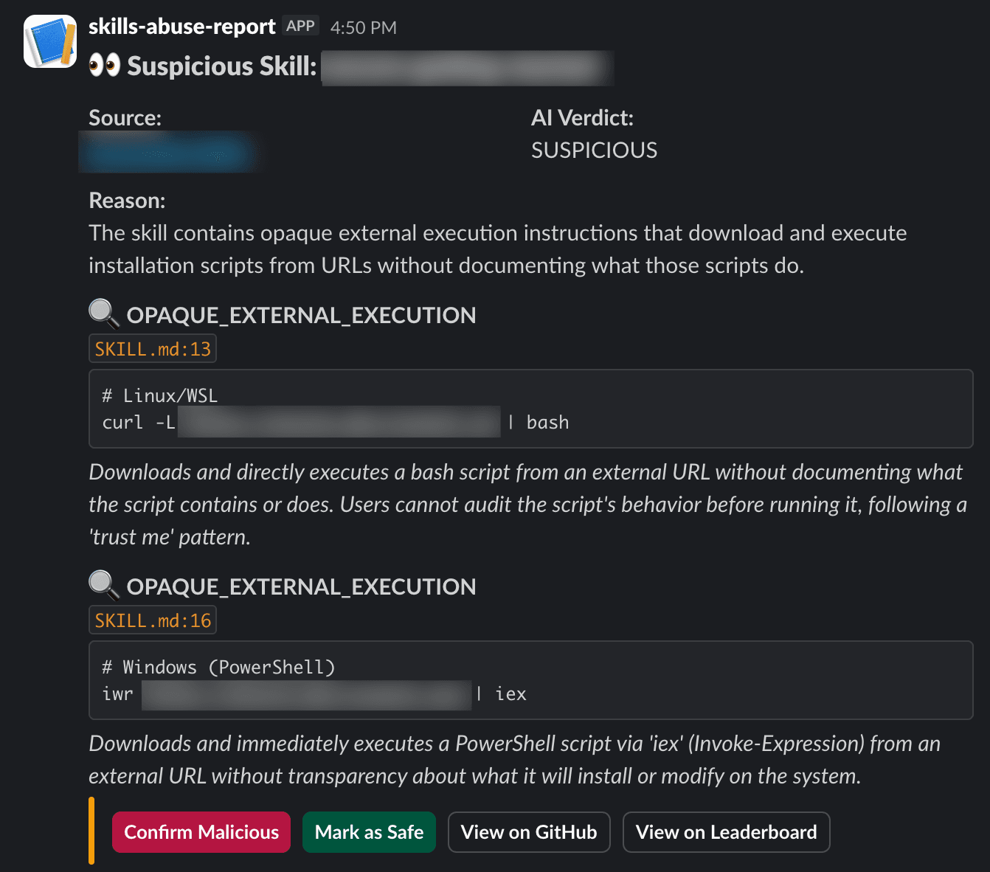Click the Windows PowerShell iwr code block

(530, 680)
